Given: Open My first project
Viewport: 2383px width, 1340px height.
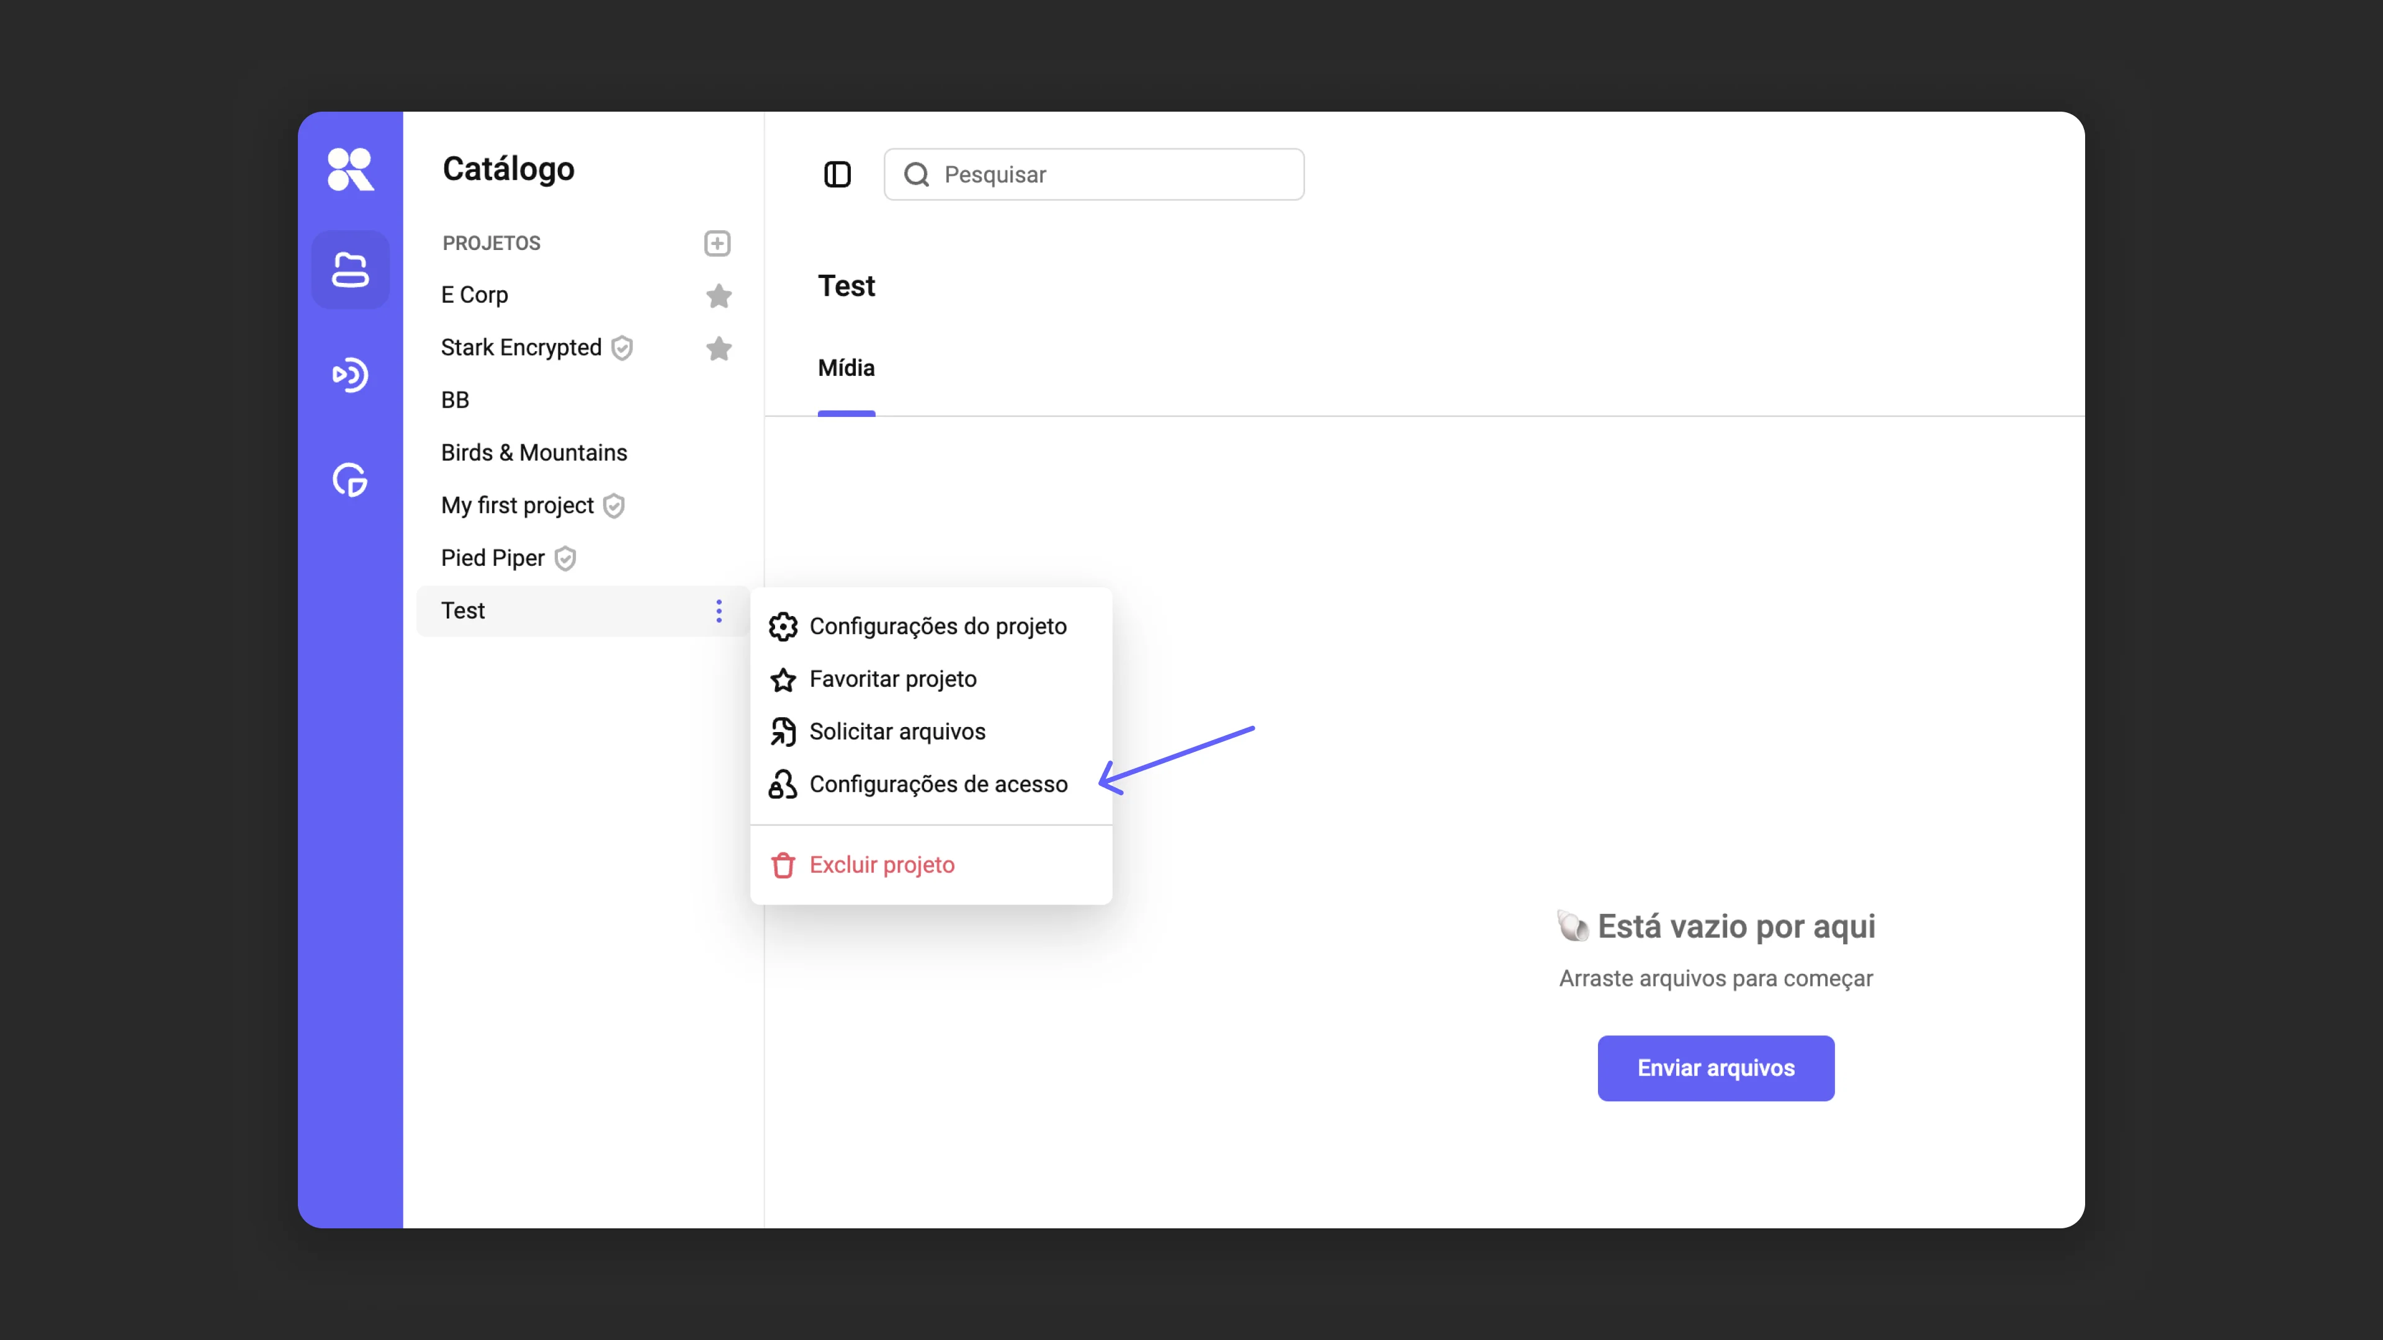Looking at the screenshot, I should 517,506.
